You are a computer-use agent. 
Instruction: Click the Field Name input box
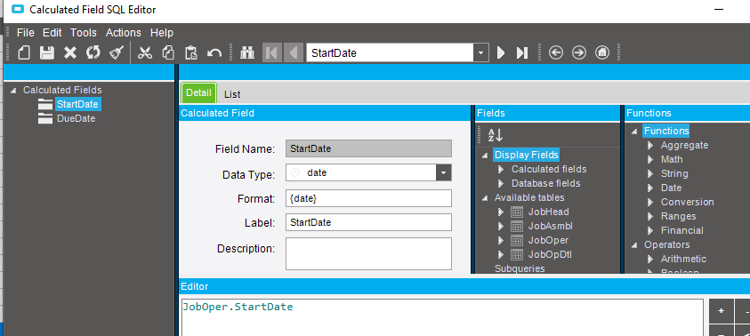pos(368,148)
